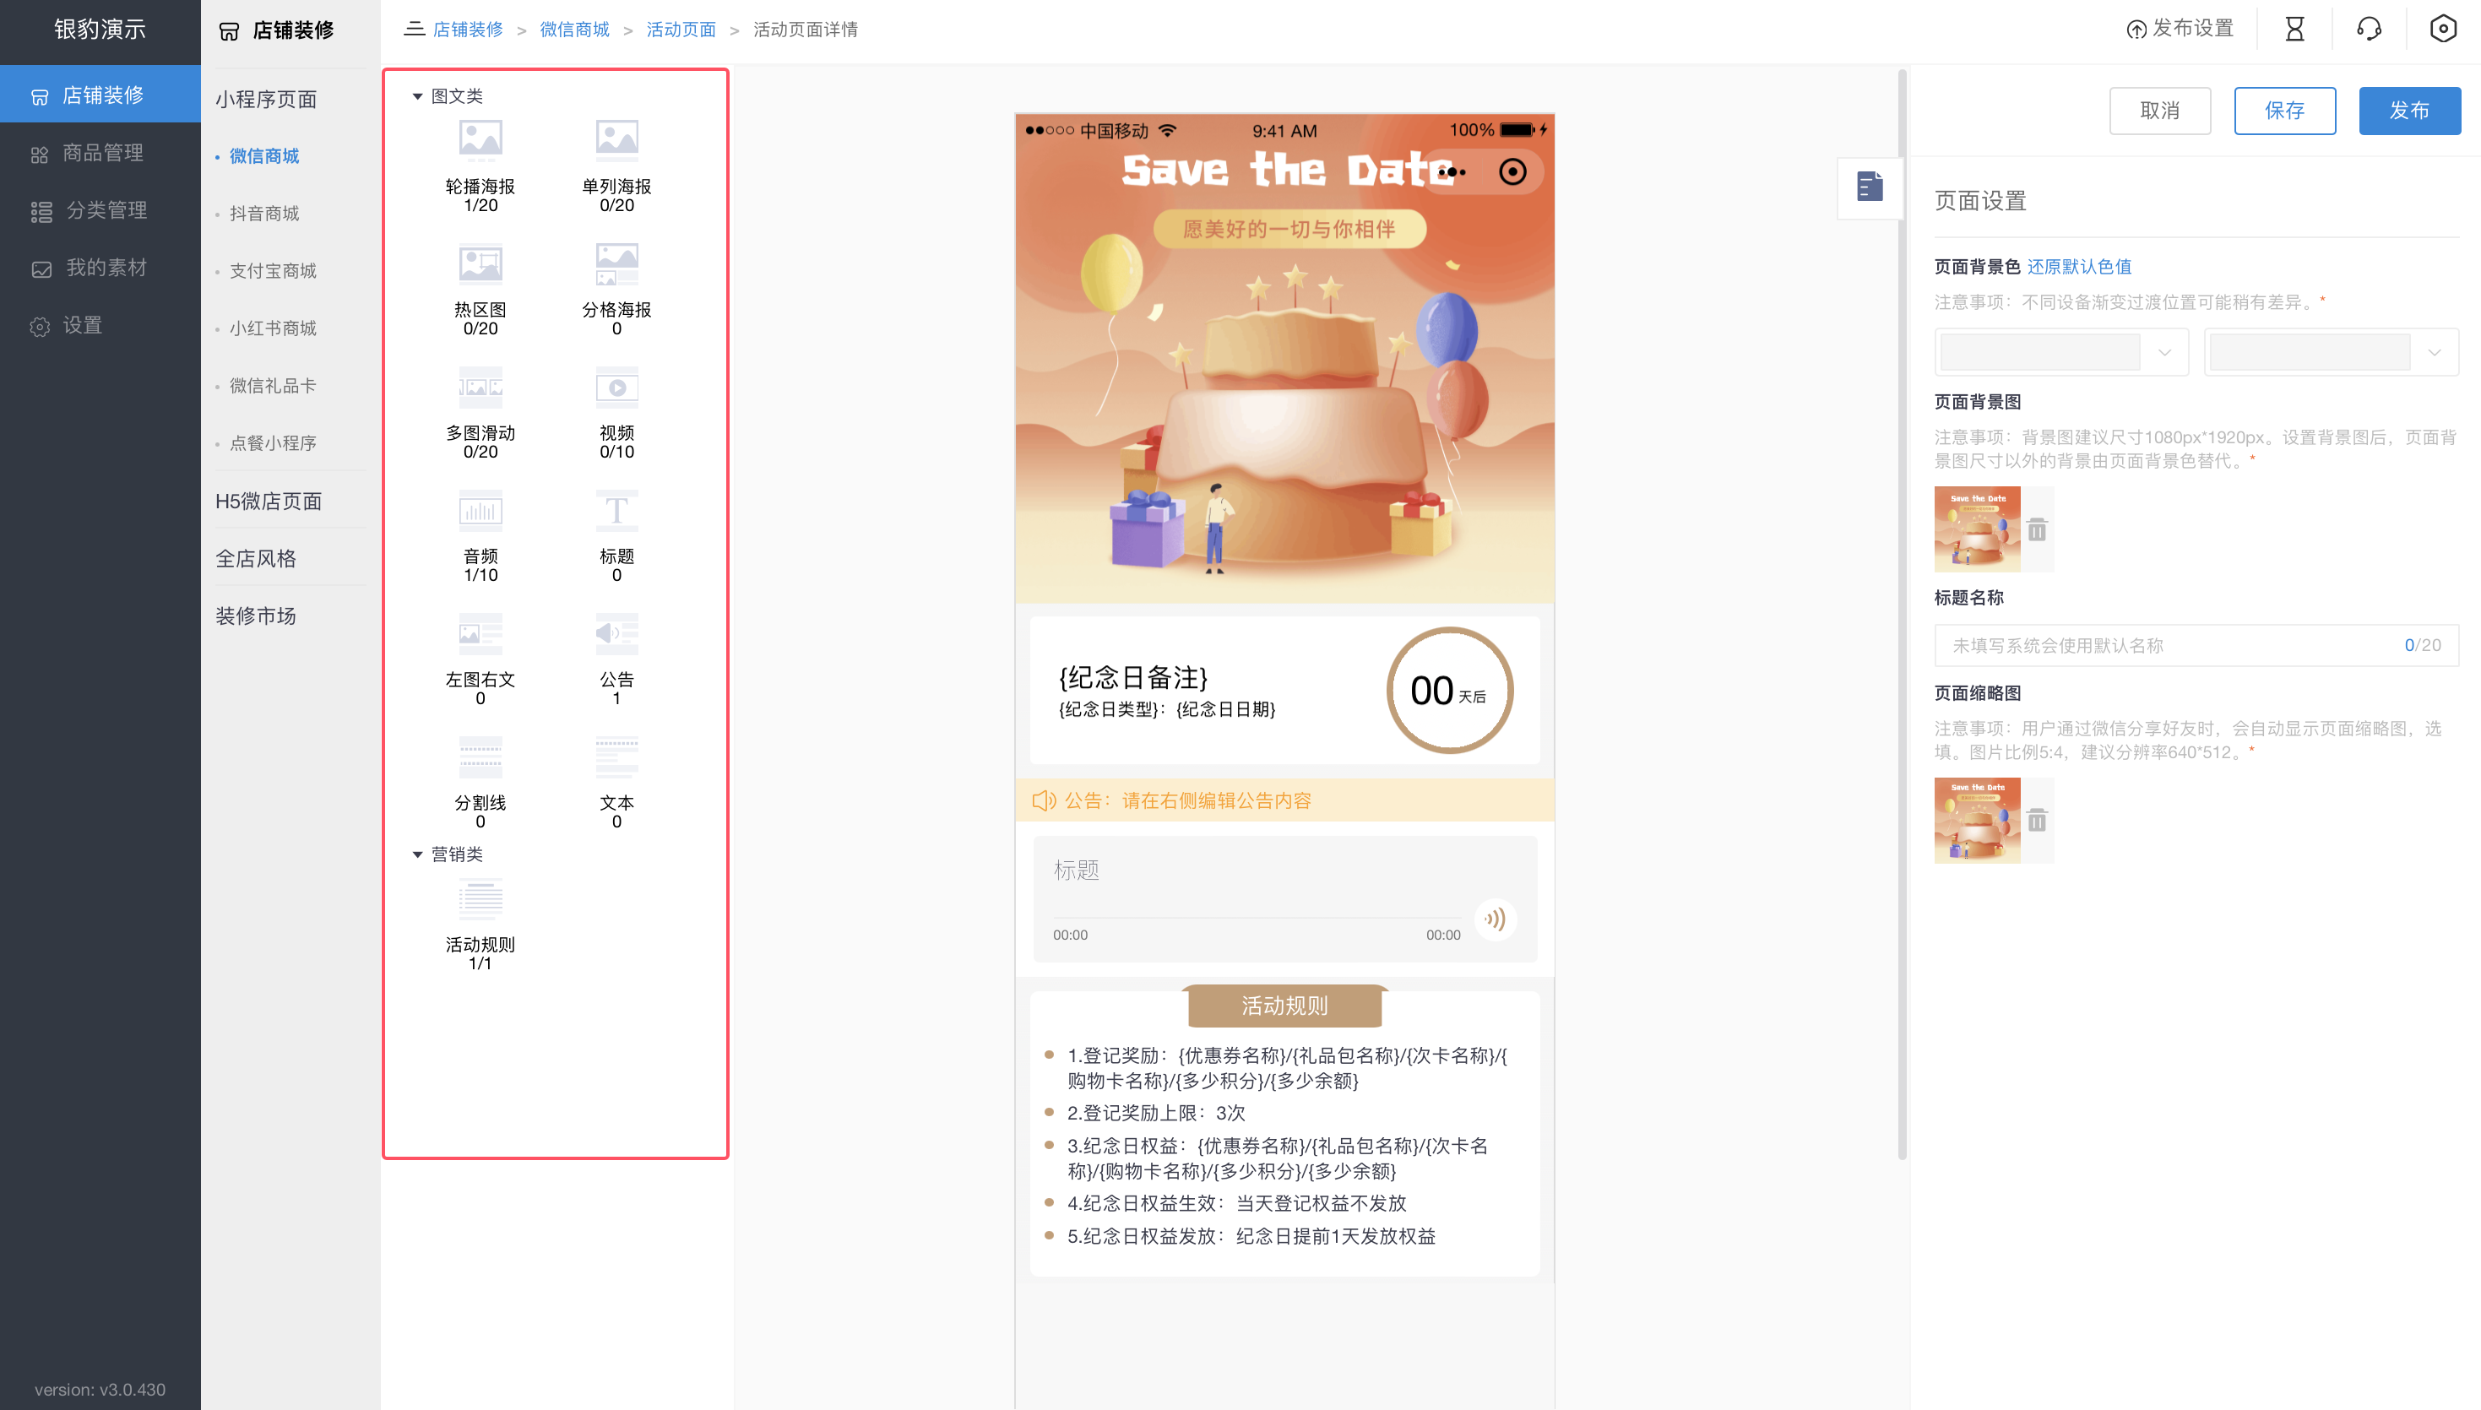Screen dimensions: 2481x1410
Task: Click the 还原默认色值 link
Action: [2080, 268]
